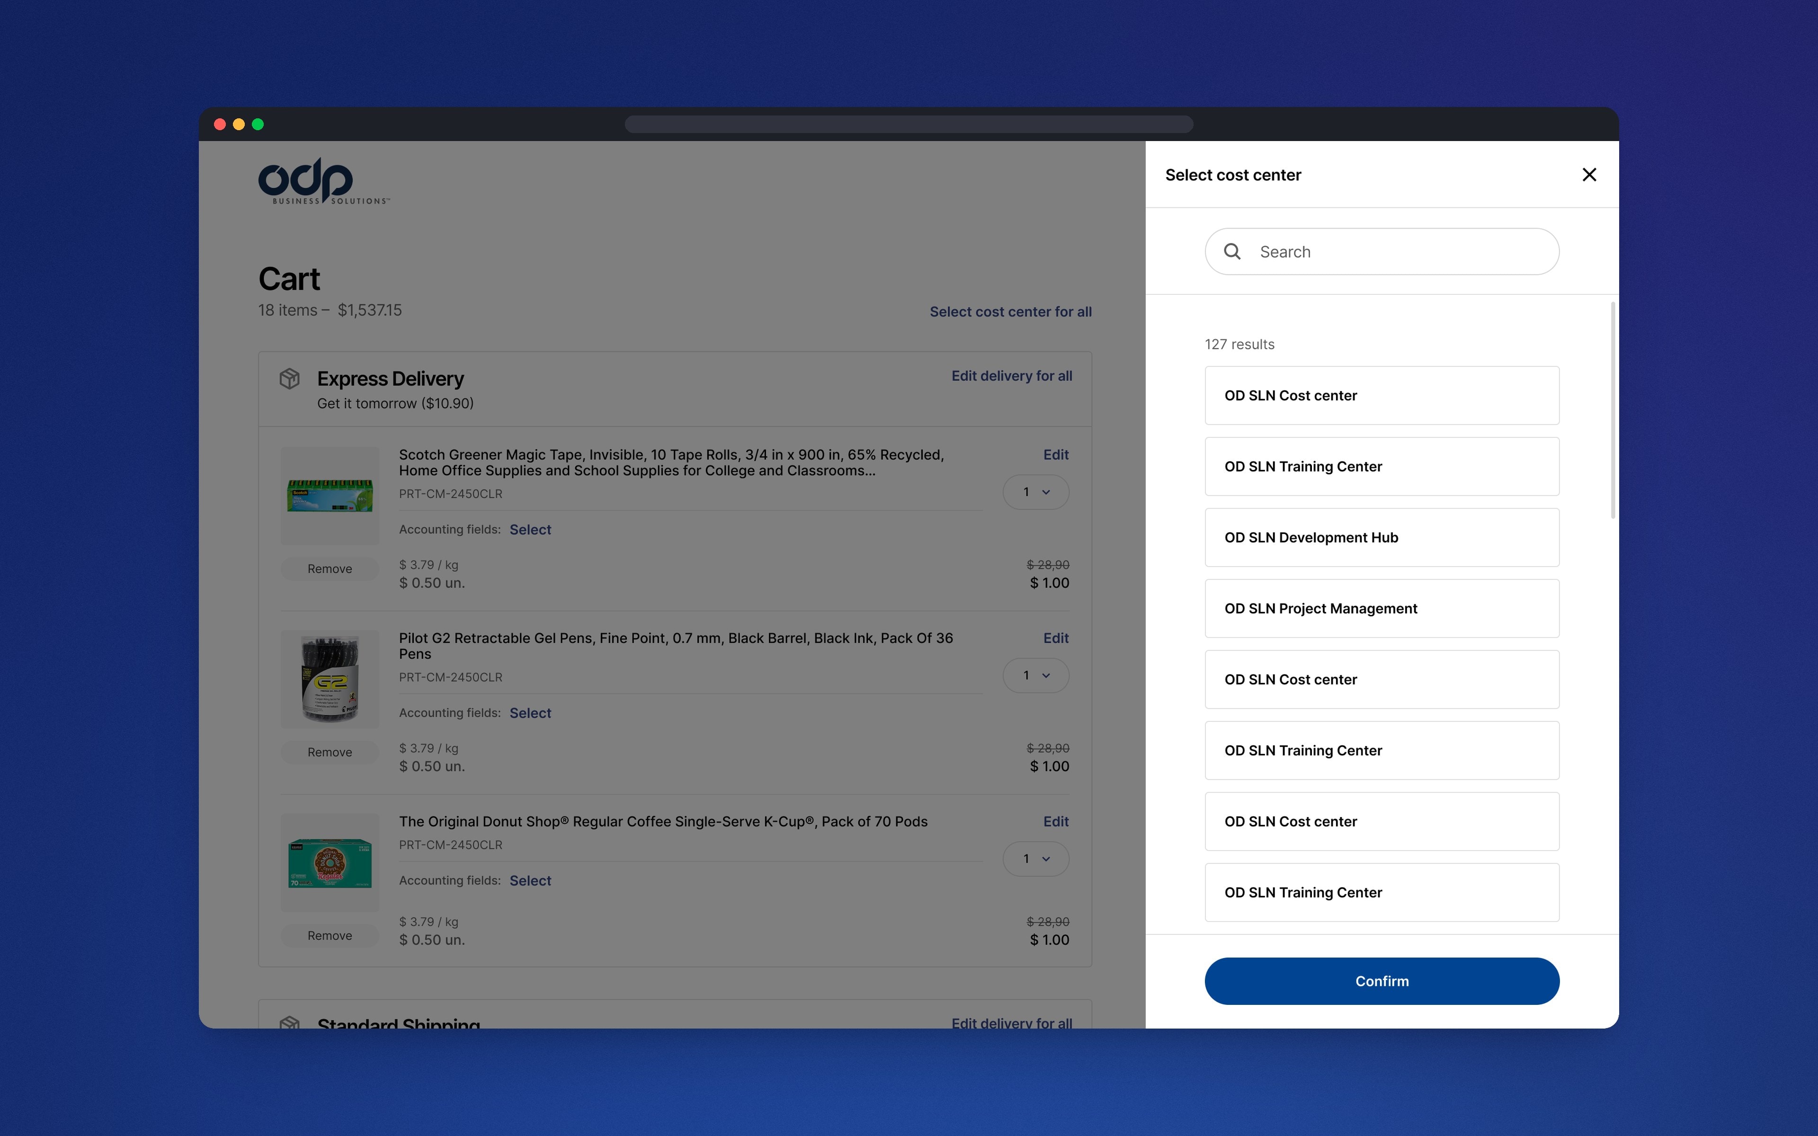Screen dimensions: 1818x1136
Task: Select the second OD SLN Training Center
Action: pyautogui.click(x=1381, y=751)
